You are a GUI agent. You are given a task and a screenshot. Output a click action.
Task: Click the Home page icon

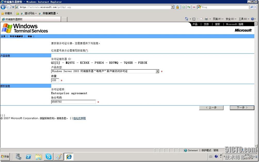(x=187, y=19)
